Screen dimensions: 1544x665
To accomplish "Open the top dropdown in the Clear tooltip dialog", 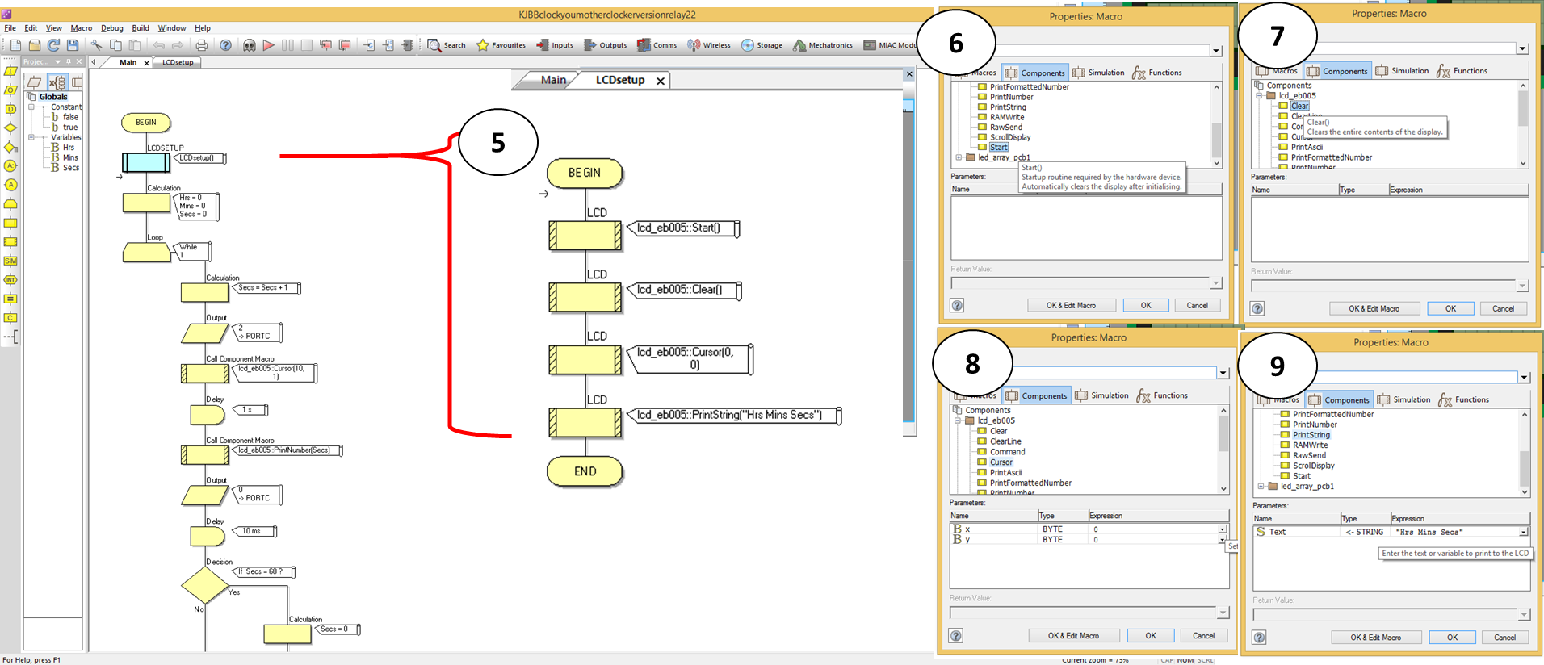I will [1522, 48].
